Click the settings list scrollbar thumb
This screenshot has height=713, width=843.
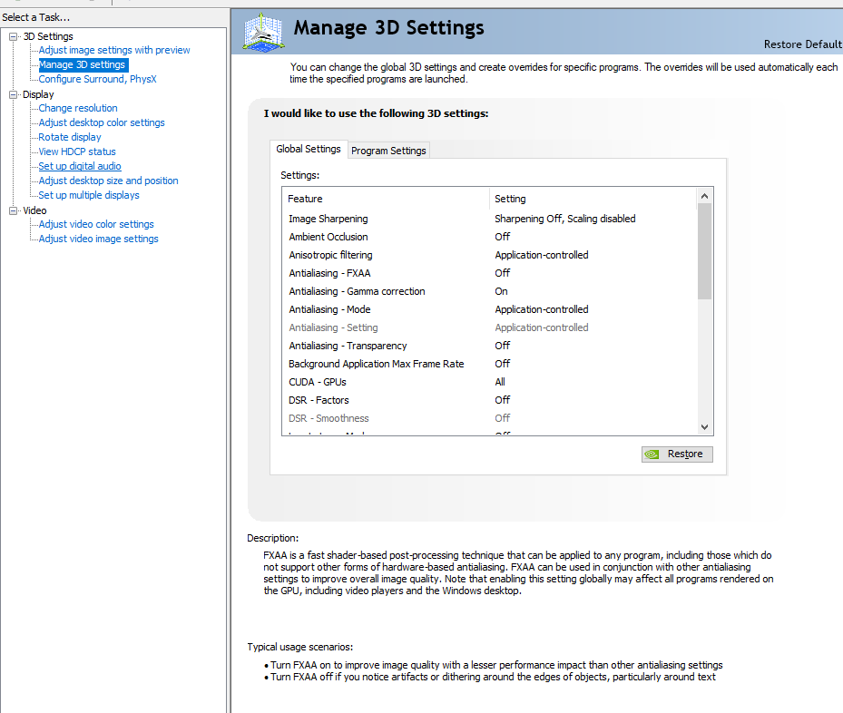tap(704, 251)
